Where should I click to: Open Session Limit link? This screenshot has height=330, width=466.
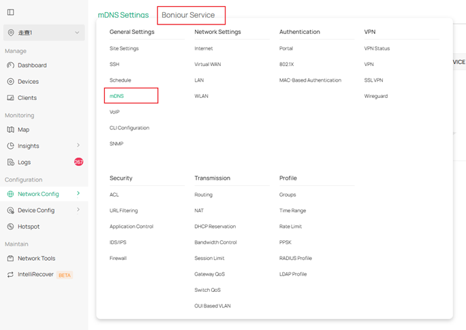tap(209, 258)
